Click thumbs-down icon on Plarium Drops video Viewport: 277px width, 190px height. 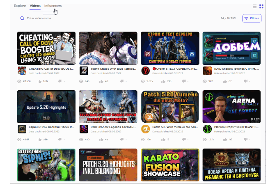[x=245, y=140]
